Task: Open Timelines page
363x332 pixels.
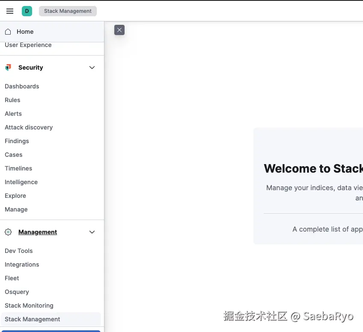Action: click(x=18, y=168)
